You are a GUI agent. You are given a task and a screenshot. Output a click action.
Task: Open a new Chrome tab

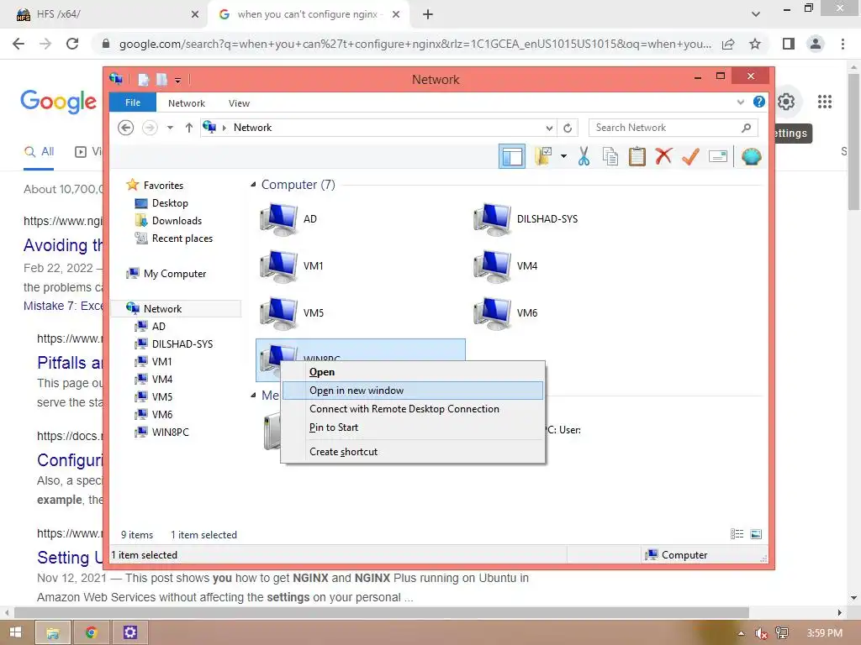428,14
